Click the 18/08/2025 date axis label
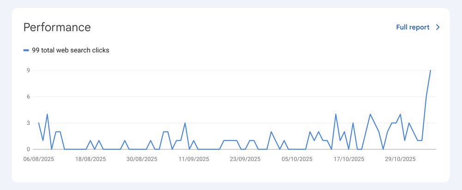The height and width of the screenshot is (190, 462). click(x=91, y=159)
